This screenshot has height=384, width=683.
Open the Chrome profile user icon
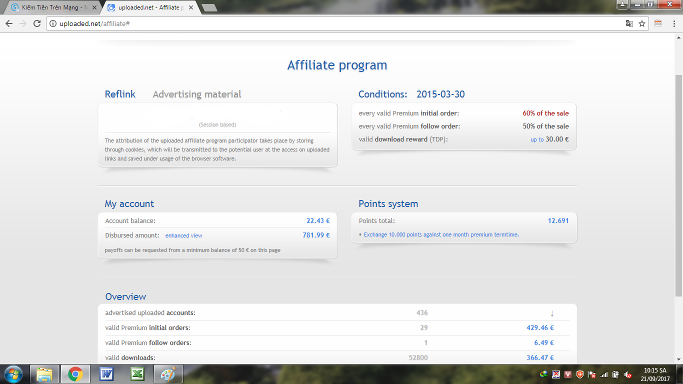coord(622,4)
